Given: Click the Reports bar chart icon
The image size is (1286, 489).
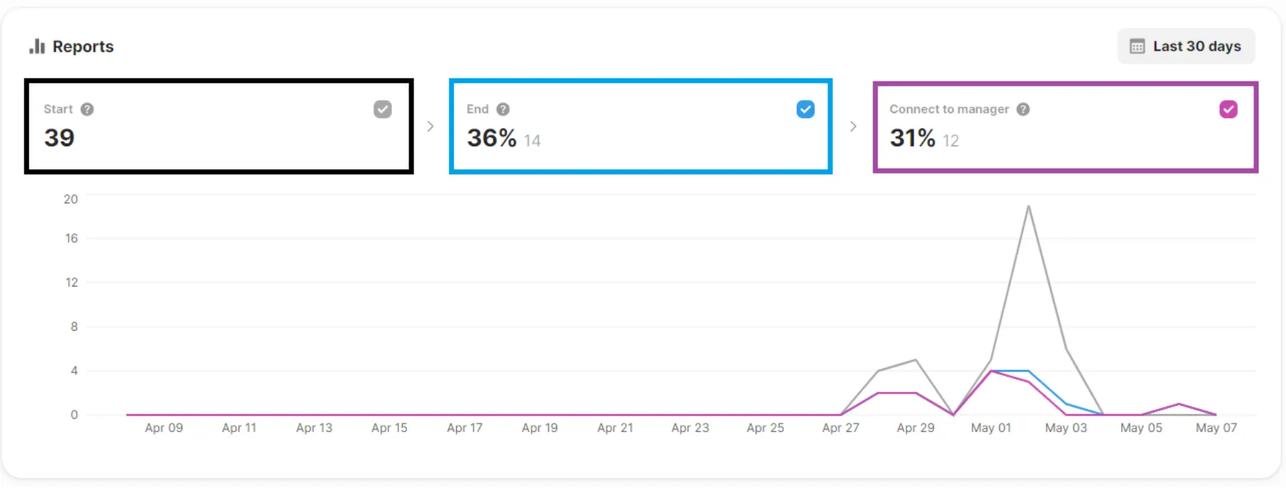Looking at the screenshot, I should (x=37, y=47).
